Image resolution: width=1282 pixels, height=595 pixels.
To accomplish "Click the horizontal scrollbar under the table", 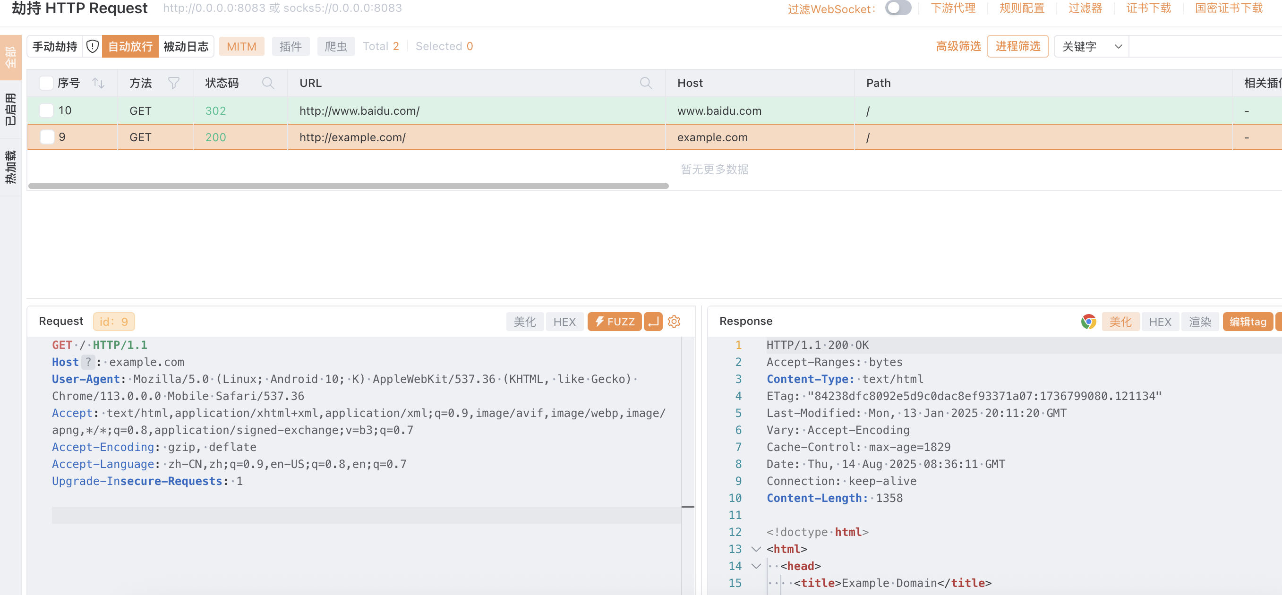I will pos(349,186).
